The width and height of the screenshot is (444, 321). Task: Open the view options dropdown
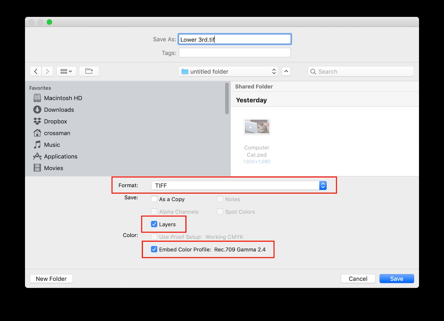coord(66,71)
